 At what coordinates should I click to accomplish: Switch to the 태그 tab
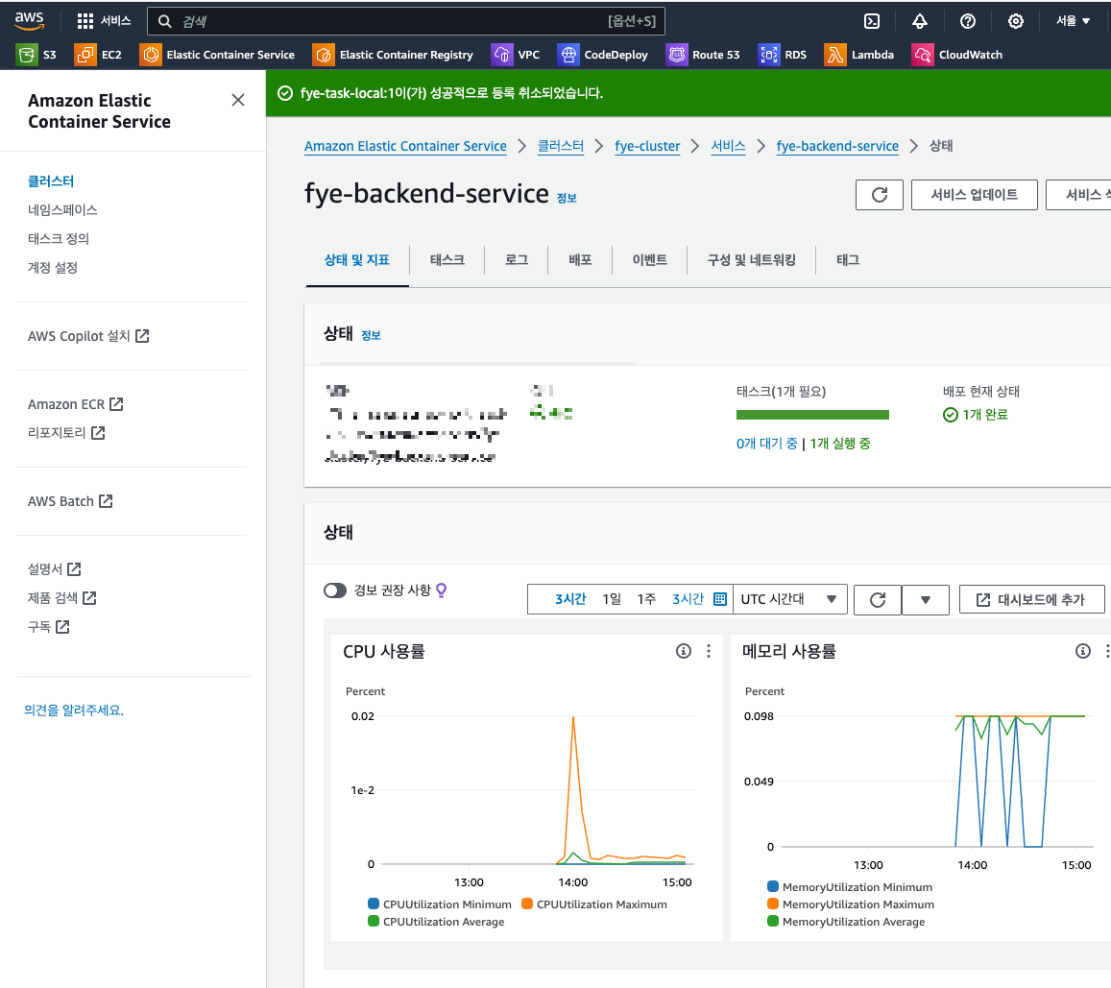tap(848, 260)
